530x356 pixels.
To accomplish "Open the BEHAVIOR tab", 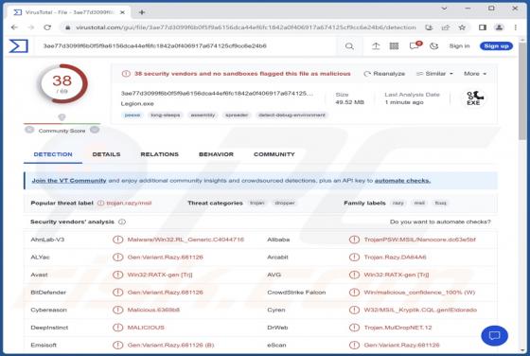I will 217,154.
